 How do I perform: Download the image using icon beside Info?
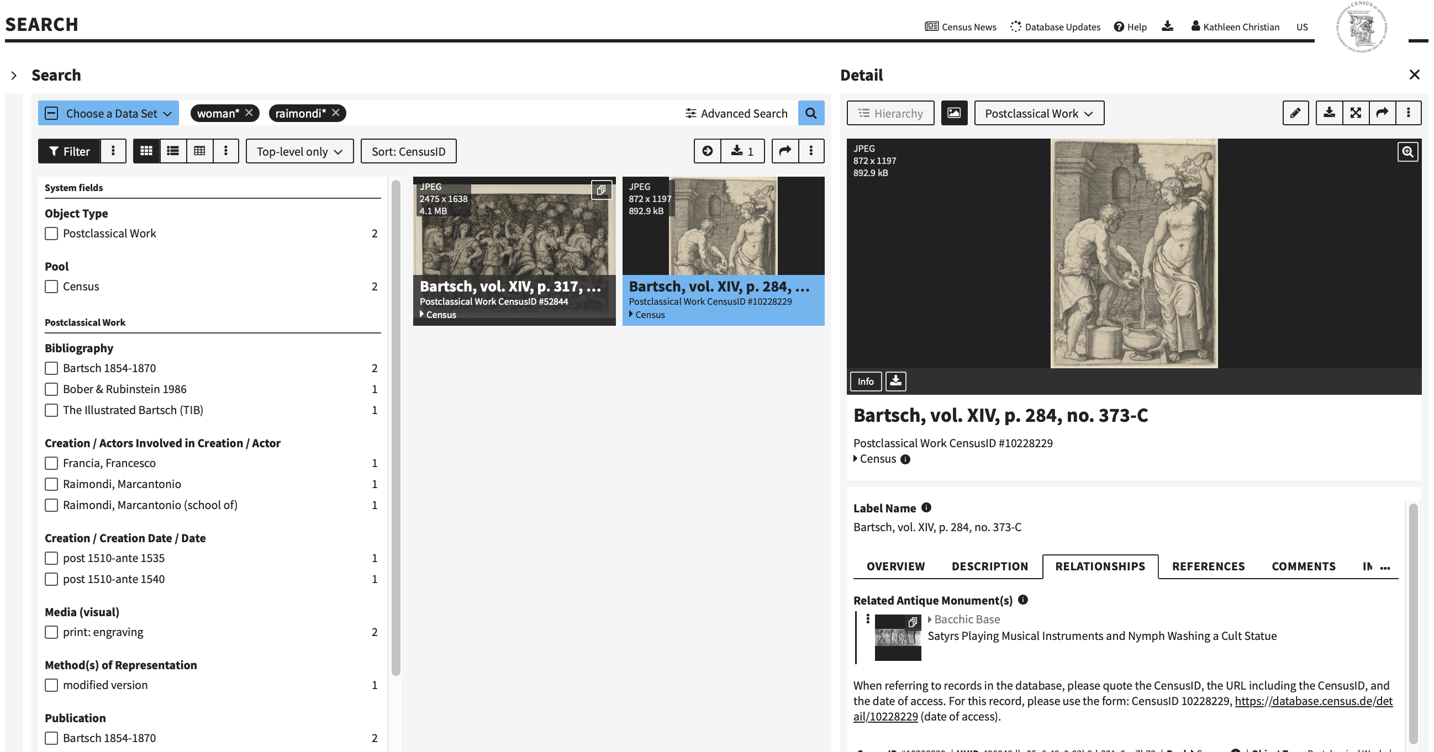[x=895, y=382]
